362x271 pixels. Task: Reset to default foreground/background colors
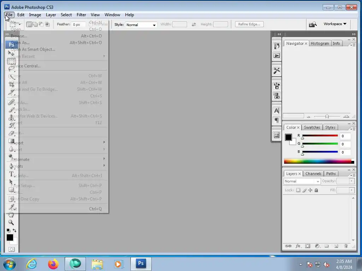(x=8, y=230)
